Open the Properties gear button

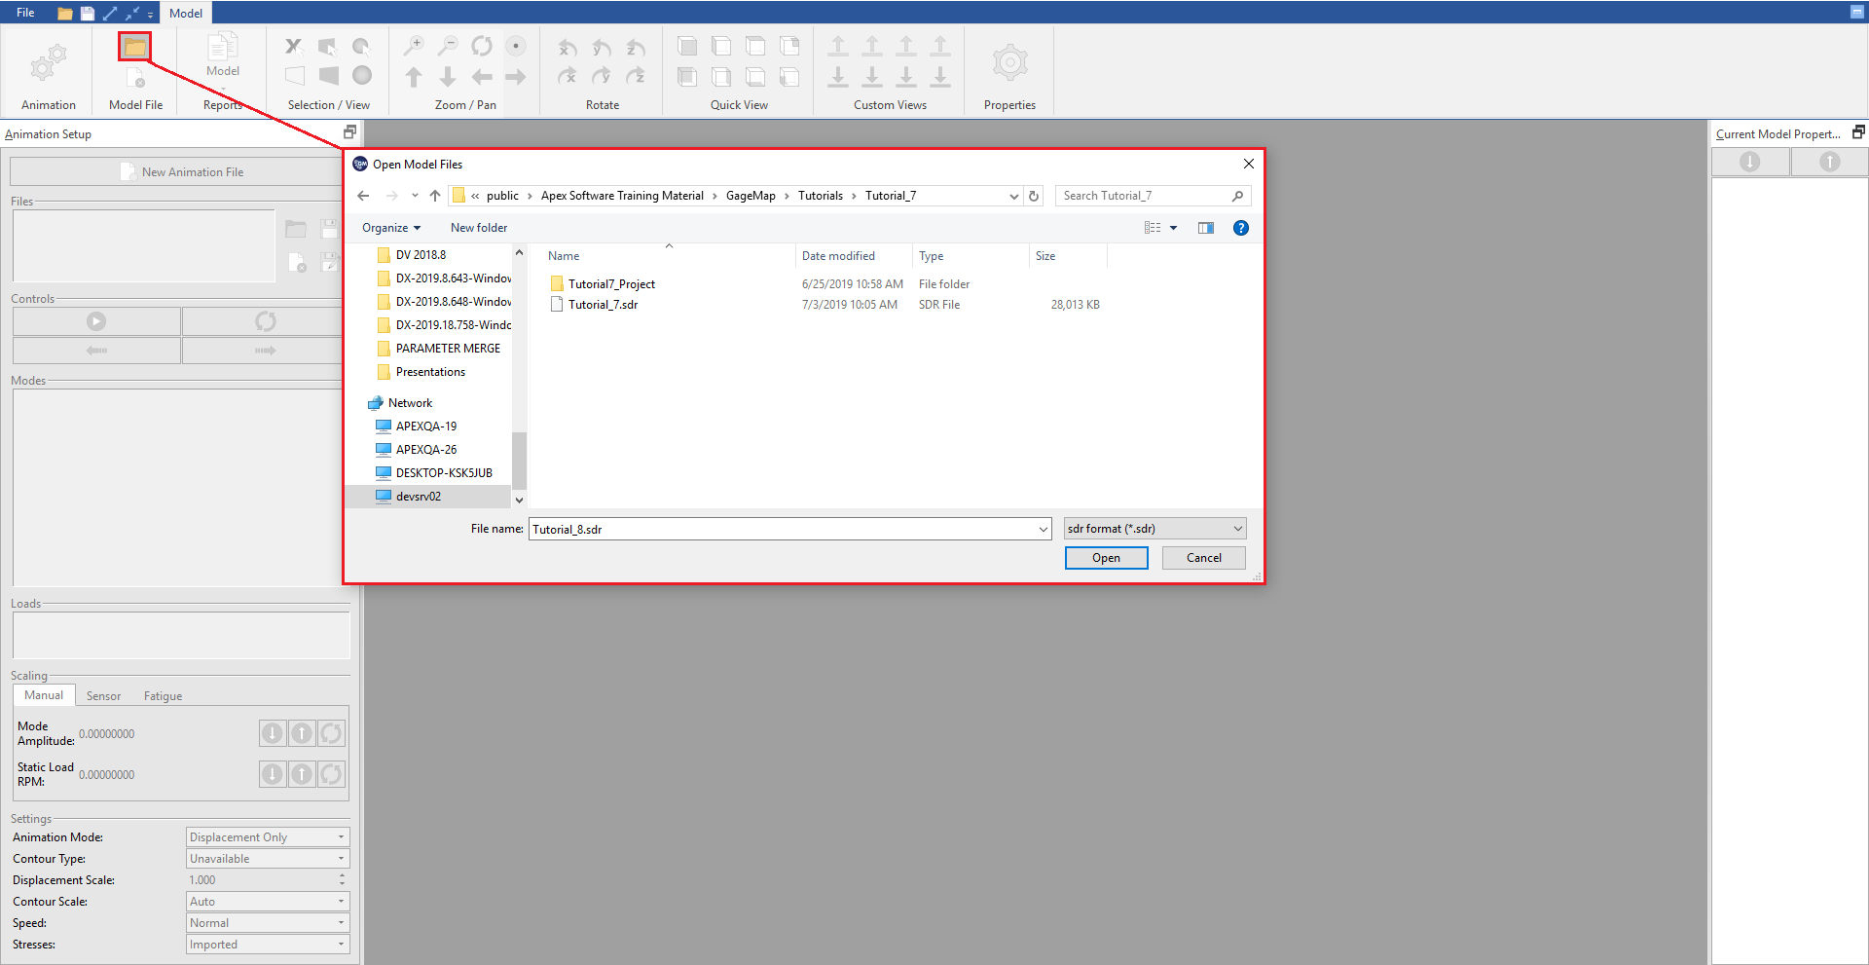click(x=1009, y=63)
